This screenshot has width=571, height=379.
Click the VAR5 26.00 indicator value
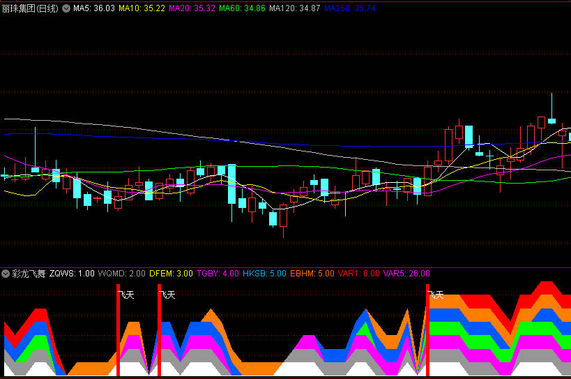[x=406, y=274]
